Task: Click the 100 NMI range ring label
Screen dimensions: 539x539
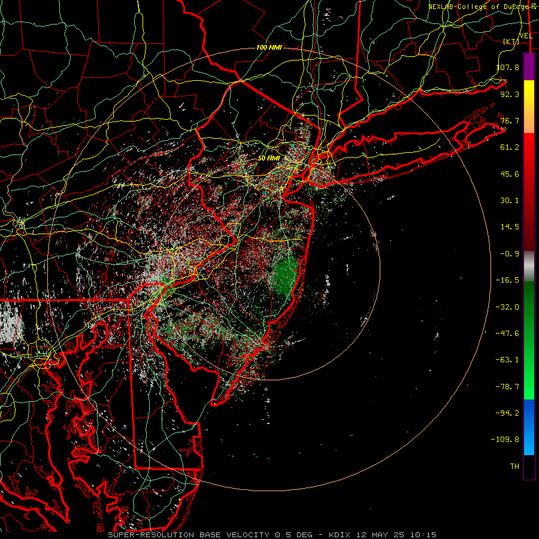Action: tap(269, 47)
